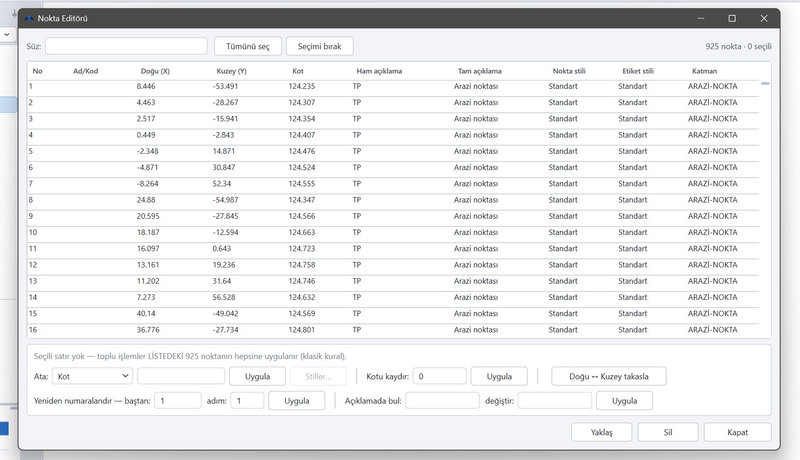
Task: Open the Ata dropdown showing Kot
Action: [x=92, y=376]
